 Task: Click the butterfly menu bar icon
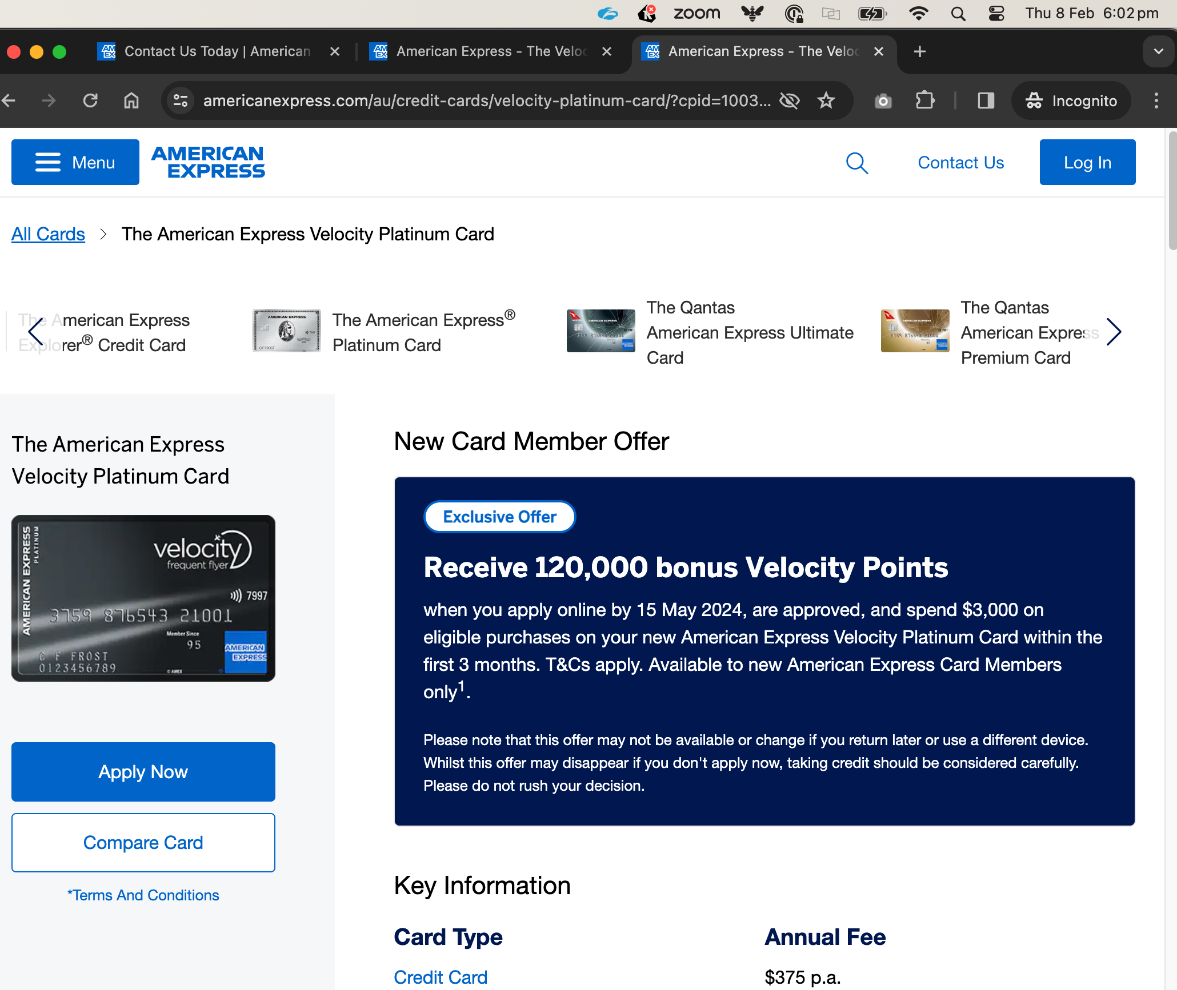tap(752, 13)
